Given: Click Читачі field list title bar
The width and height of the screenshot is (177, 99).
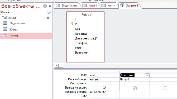Looking at the screenshot, I should 85,15.
